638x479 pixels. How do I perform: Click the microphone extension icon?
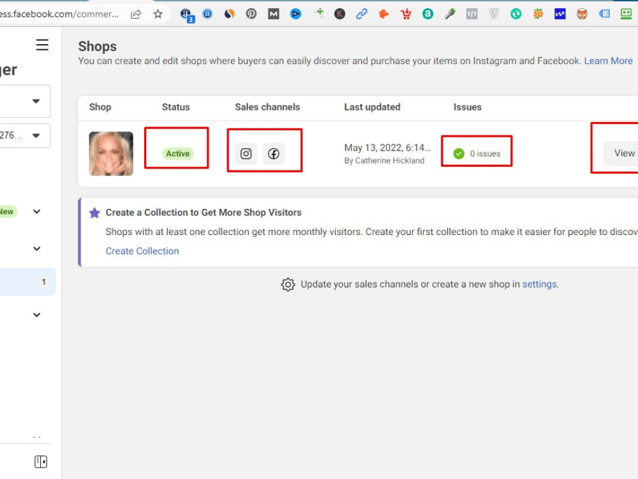click(x=450, y=14)
